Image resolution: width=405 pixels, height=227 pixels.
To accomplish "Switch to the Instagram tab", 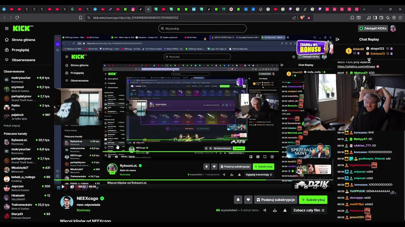I will pos(133,9).
